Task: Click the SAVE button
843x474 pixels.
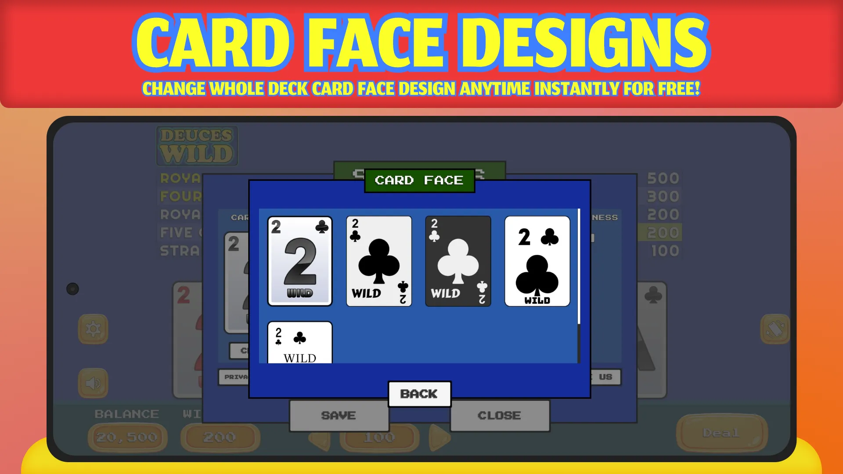Action: pos(338,415)
